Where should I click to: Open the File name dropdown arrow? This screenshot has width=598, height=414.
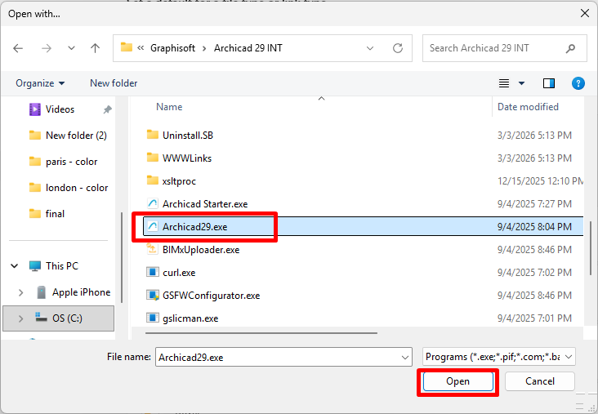[404, 357]
